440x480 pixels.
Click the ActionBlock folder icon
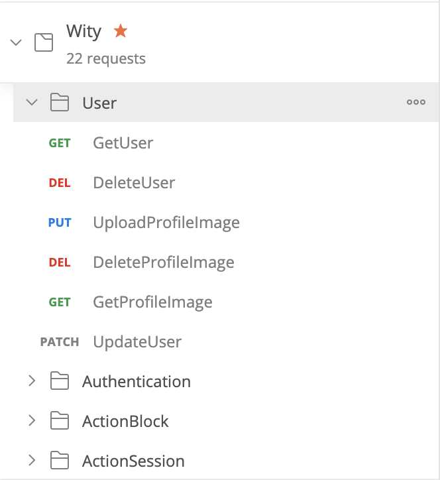coord(60,420)
